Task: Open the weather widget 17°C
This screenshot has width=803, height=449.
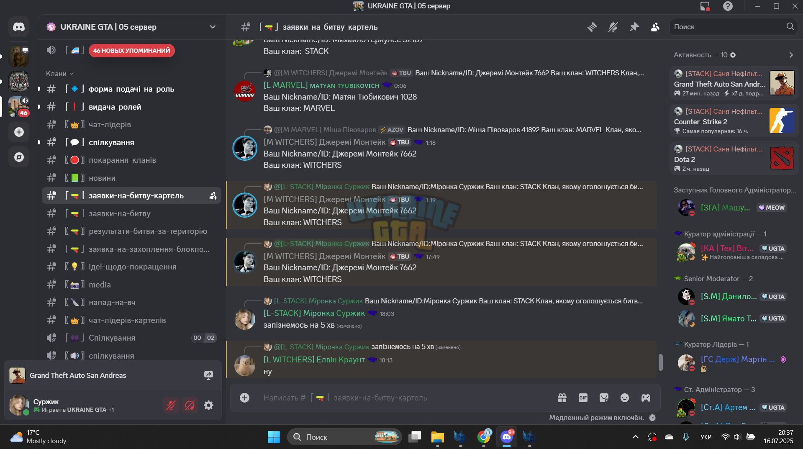Action: tap(38, 437)
